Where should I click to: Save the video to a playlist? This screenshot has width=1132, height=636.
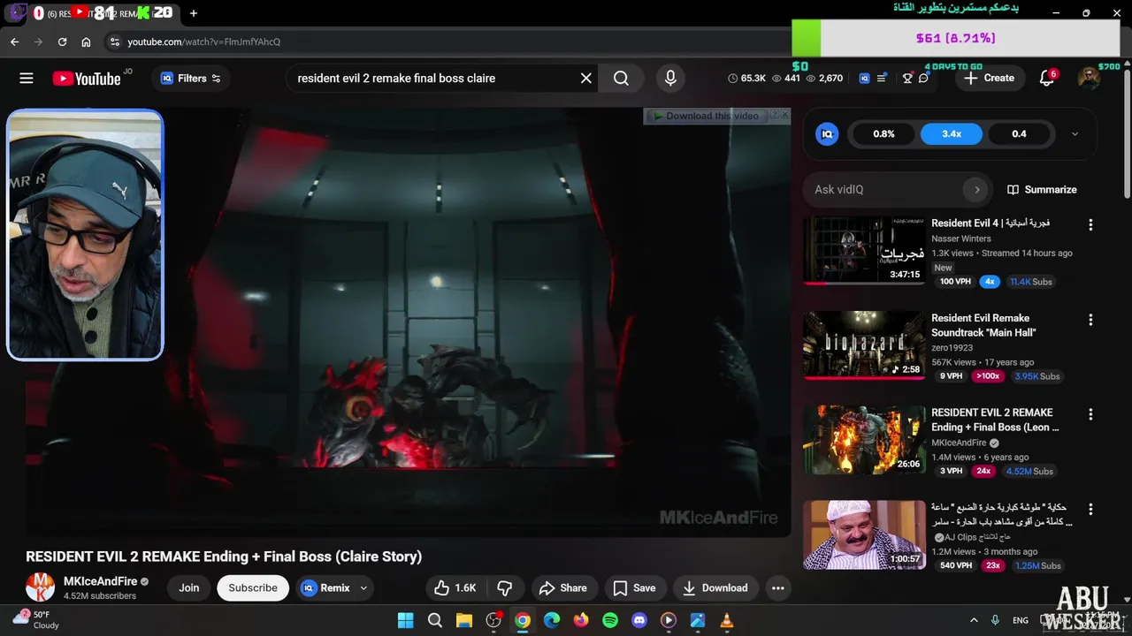pos(634,588)
